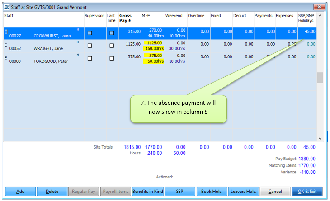Click Variance value -110.00
This screenshot has width=330, height=201.
coord(308,172)
